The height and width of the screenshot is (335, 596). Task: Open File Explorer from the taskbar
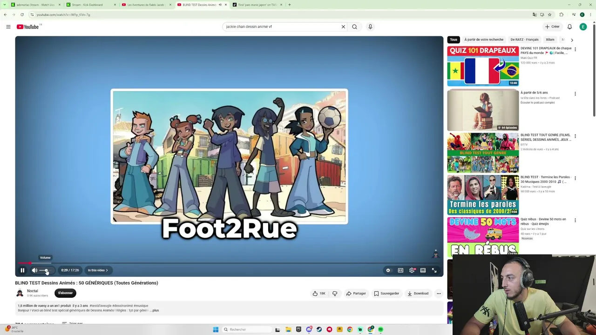(x=288, y=329)
